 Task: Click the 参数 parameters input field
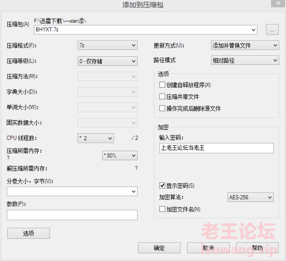point(72,215)
